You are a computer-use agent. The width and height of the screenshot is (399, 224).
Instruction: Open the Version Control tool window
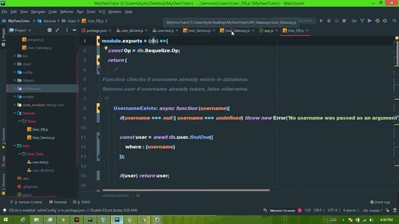(26, 202)
